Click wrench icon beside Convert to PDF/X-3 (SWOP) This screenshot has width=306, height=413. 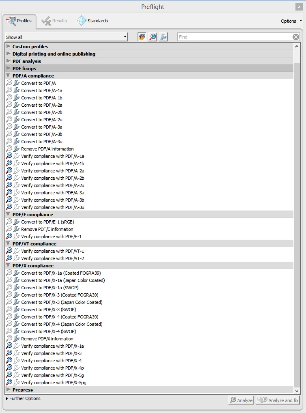(x=17, y=309)
